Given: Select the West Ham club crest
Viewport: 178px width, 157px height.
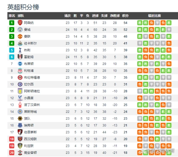Looking at the screenshot, I should pyautogui.click(x=20, y=139).
